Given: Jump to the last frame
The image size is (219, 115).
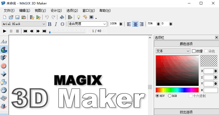Looking at the screenshot, I should point(44,31).
